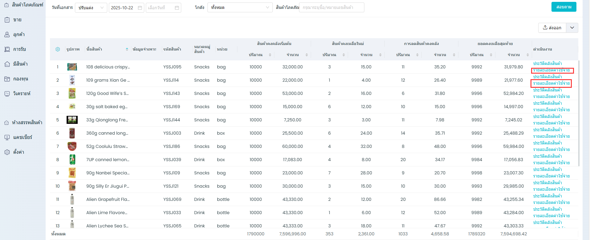The width and height of the screenshot is (590, 240).
Task: Expand the arrow beside ส่งออก button
Action: coord(572,28)
